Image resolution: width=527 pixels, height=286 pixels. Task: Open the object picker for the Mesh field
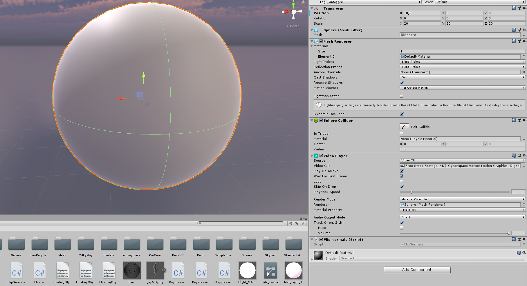click(524, 35)
